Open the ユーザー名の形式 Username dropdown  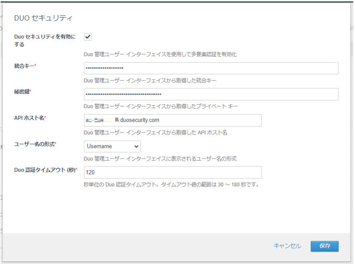(x=112, y=146)
